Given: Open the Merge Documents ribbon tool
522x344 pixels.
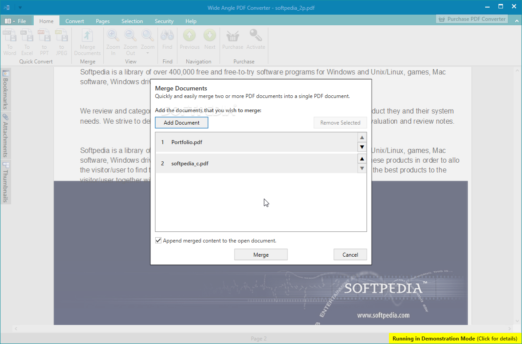Looking at the screenshot, I should (87, 42).
